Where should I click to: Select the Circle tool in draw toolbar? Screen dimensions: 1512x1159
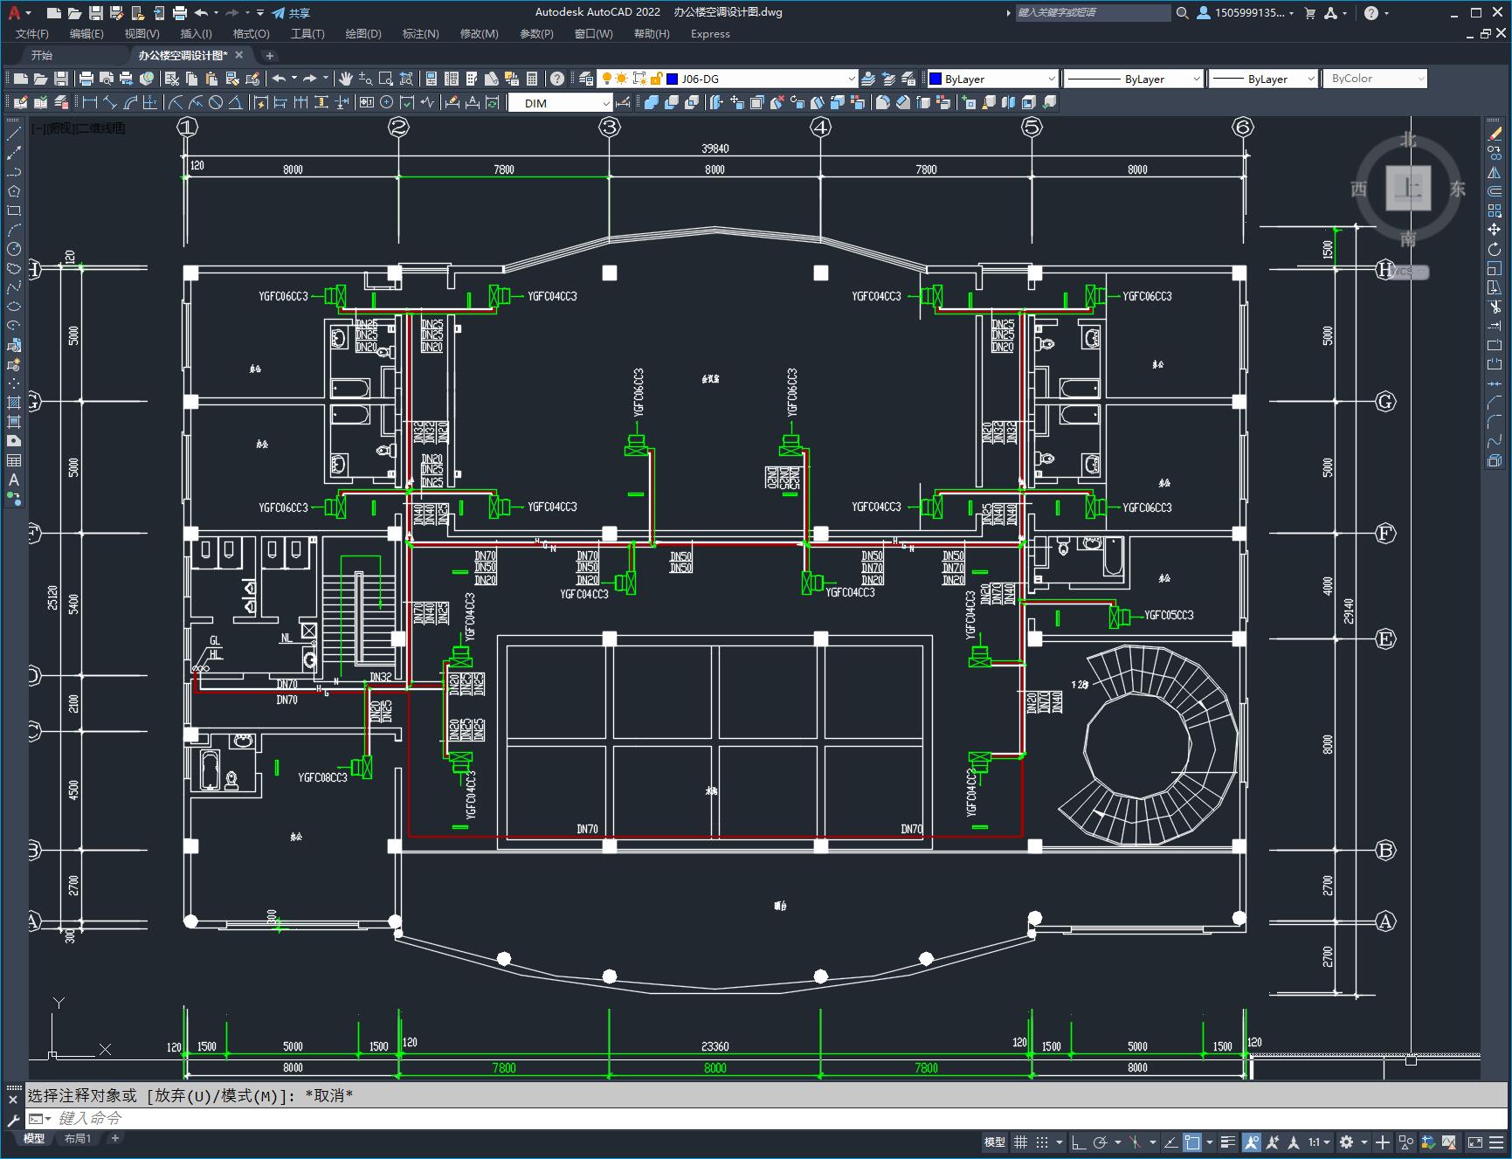coord(14,249)
